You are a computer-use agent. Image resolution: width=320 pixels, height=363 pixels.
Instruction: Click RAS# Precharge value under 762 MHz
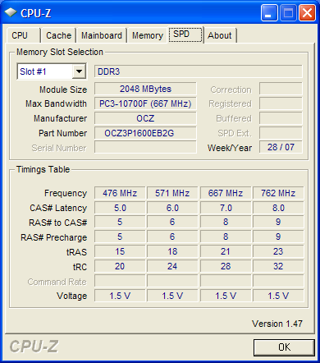click(x=278, y=237)
